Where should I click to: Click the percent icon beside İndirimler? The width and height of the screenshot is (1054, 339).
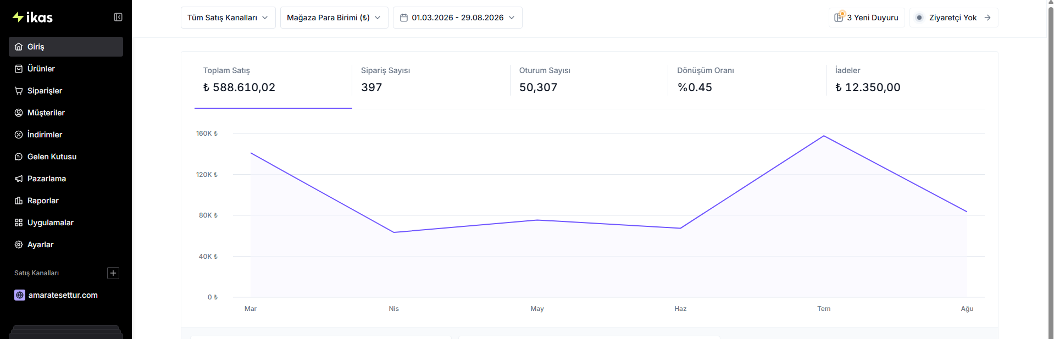[x=19, y=135]
